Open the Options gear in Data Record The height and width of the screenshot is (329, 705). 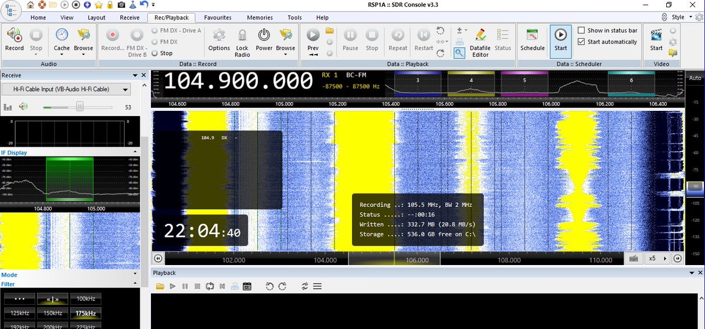tap(219, 35)
